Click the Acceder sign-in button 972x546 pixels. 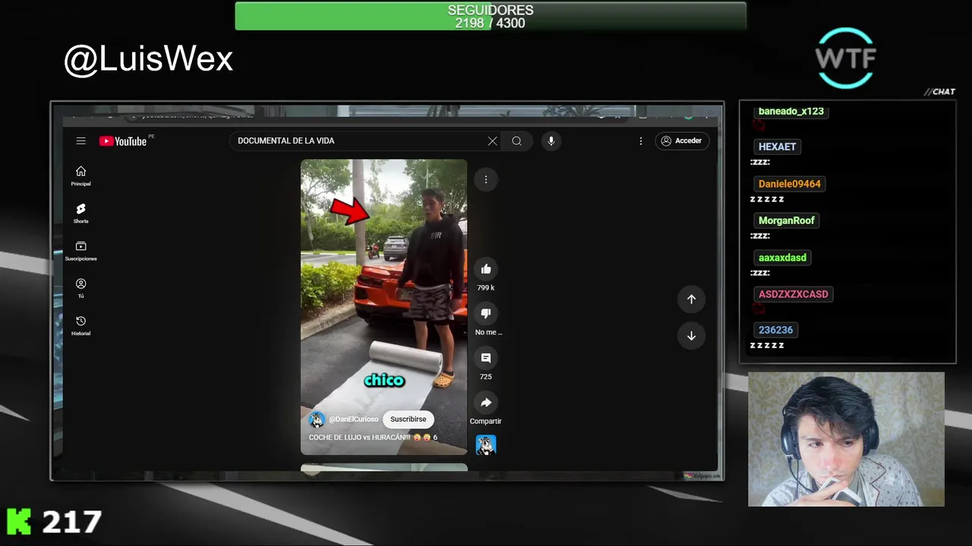pos(682,140)
